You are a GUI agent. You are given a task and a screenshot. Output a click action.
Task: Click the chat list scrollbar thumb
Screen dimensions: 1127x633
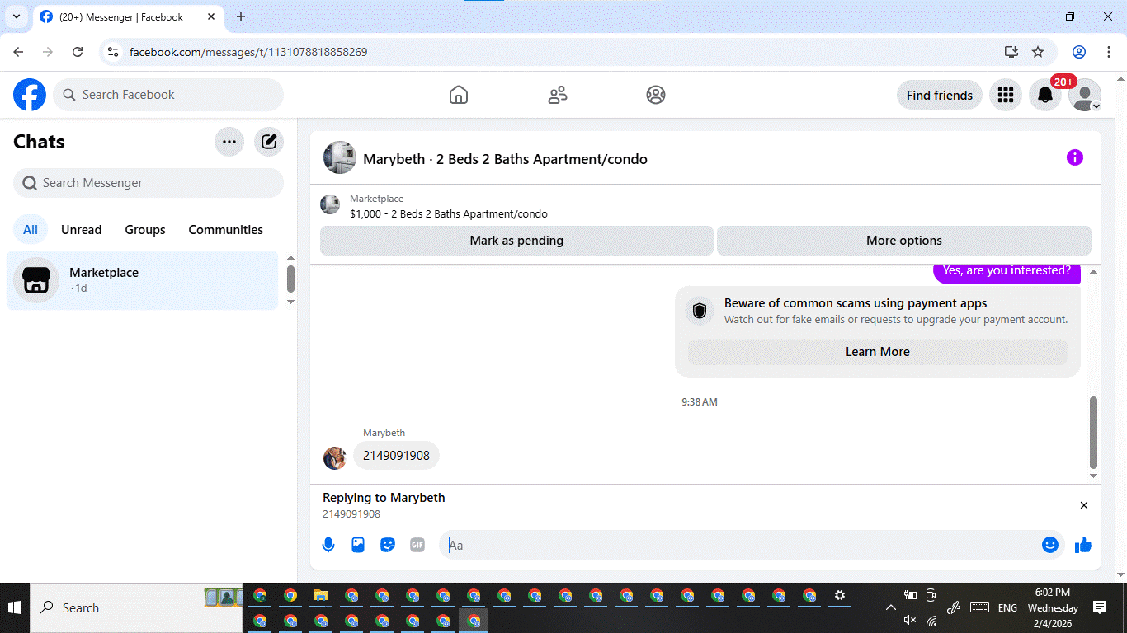tap(290, 279)
